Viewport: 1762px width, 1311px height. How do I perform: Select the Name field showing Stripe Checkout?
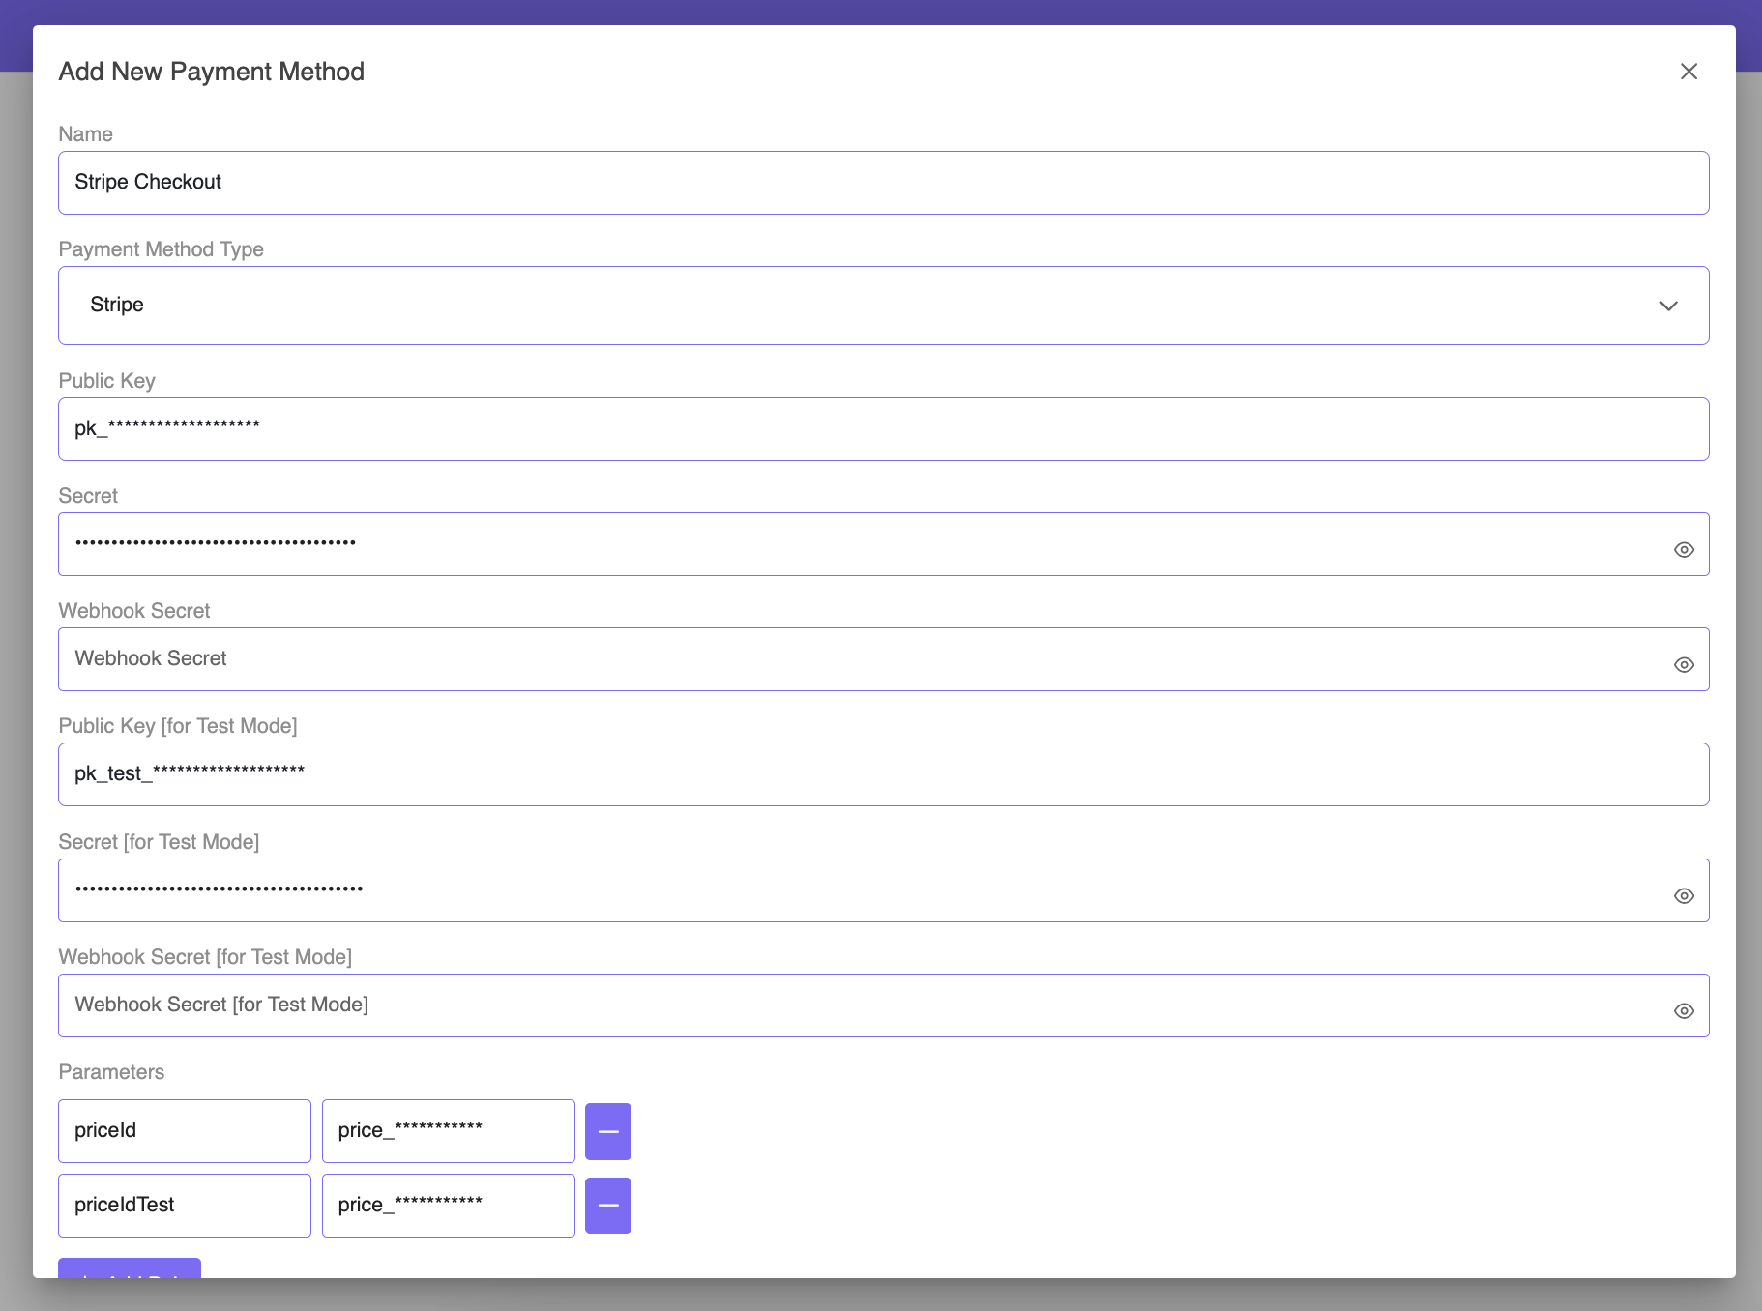[x=882, y=182]
